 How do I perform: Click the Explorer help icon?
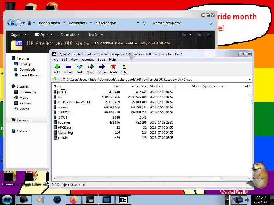(x=208, y=35)
